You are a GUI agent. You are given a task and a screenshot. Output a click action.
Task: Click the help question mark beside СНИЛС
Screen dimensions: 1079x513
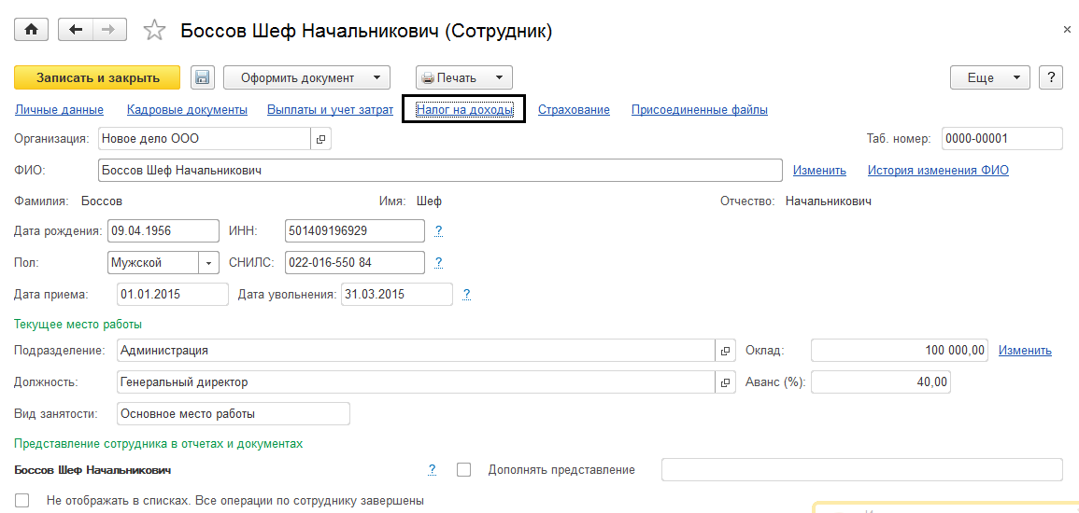(x=438, y=263)
